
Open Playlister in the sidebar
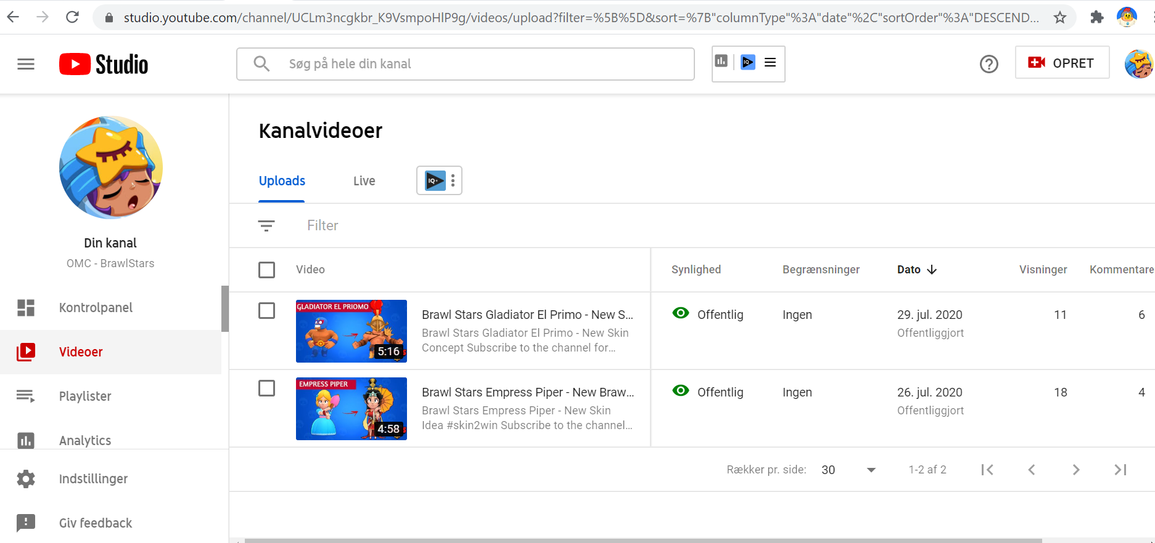(x=111, y=396)
